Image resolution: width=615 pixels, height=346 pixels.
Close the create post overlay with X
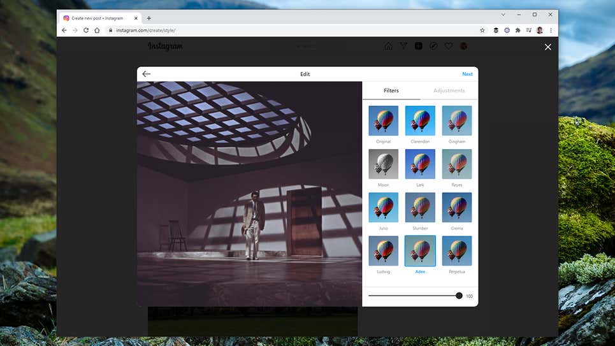(548, 47)
